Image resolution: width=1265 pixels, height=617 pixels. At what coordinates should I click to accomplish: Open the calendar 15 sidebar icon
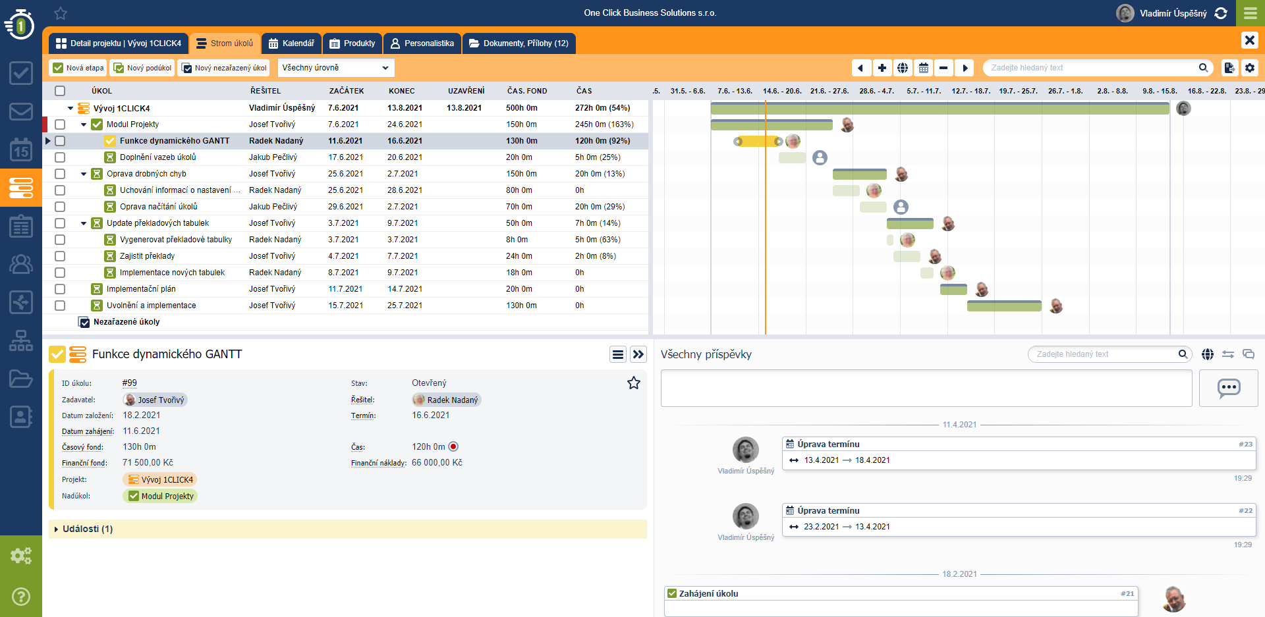(21, 149)
